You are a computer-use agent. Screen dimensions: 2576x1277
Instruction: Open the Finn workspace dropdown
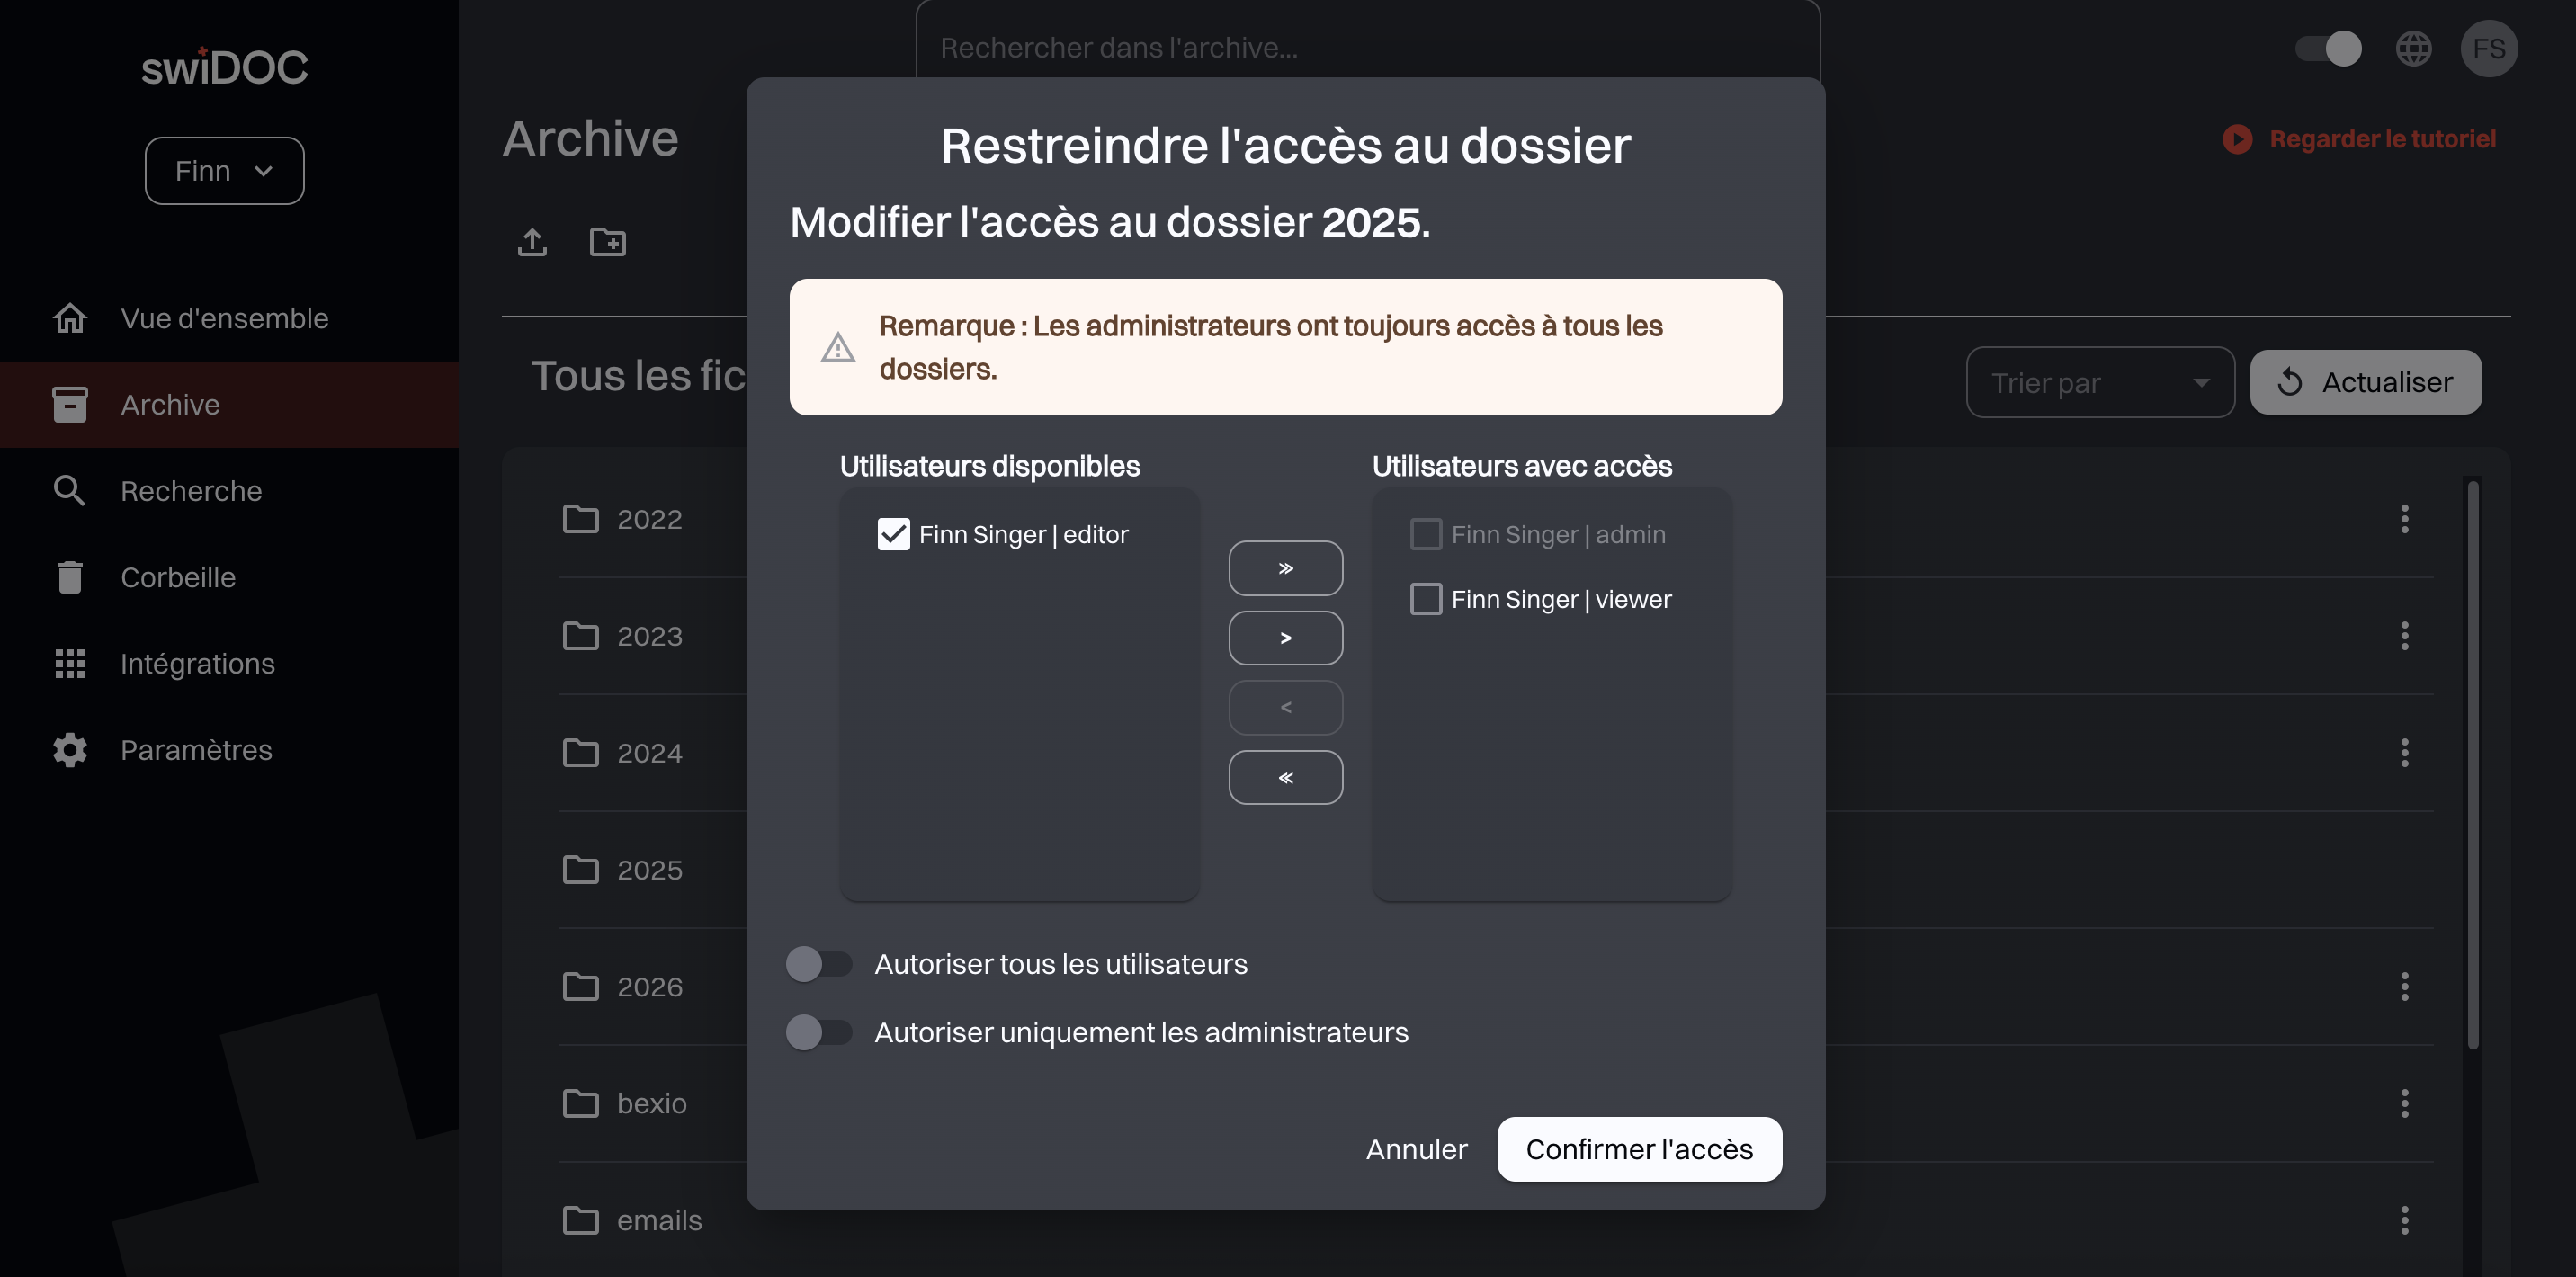(x=224, y=171)
